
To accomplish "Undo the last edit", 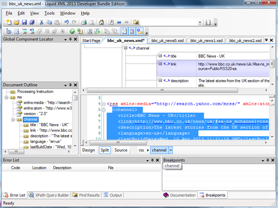I will click(x=67, y=22).
